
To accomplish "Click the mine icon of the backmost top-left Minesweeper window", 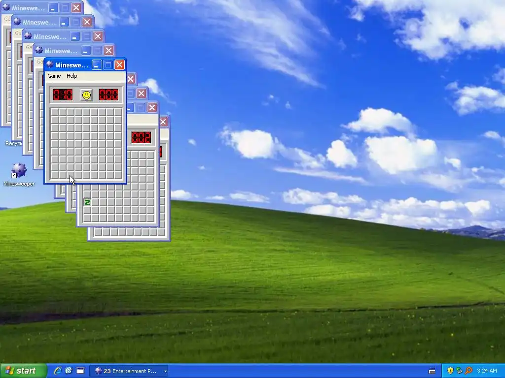I will pyautogui.click(x=6, y=8).
